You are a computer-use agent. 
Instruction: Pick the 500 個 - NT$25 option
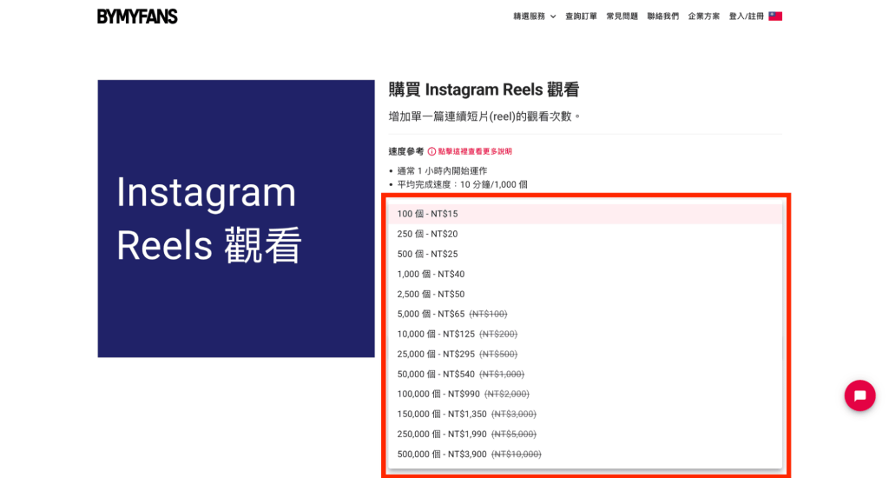click(x=584, y=254)
